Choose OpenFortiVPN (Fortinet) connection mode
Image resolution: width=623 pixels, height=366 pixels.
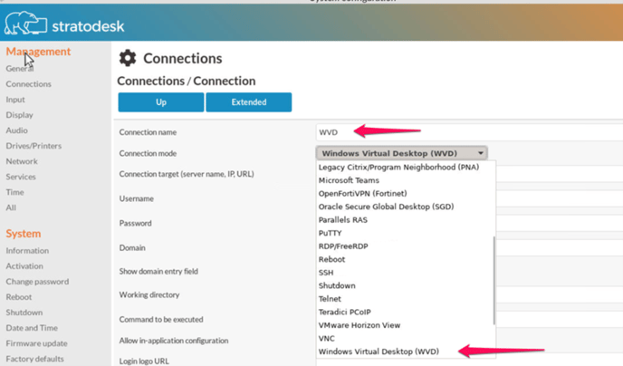click(x=363, y=194)
